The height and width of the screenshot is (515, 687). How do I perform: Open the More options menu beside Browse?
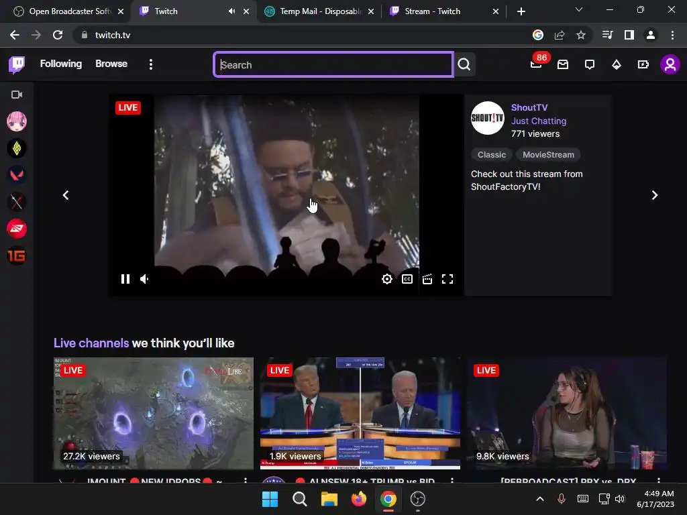(x=151, y=64)
